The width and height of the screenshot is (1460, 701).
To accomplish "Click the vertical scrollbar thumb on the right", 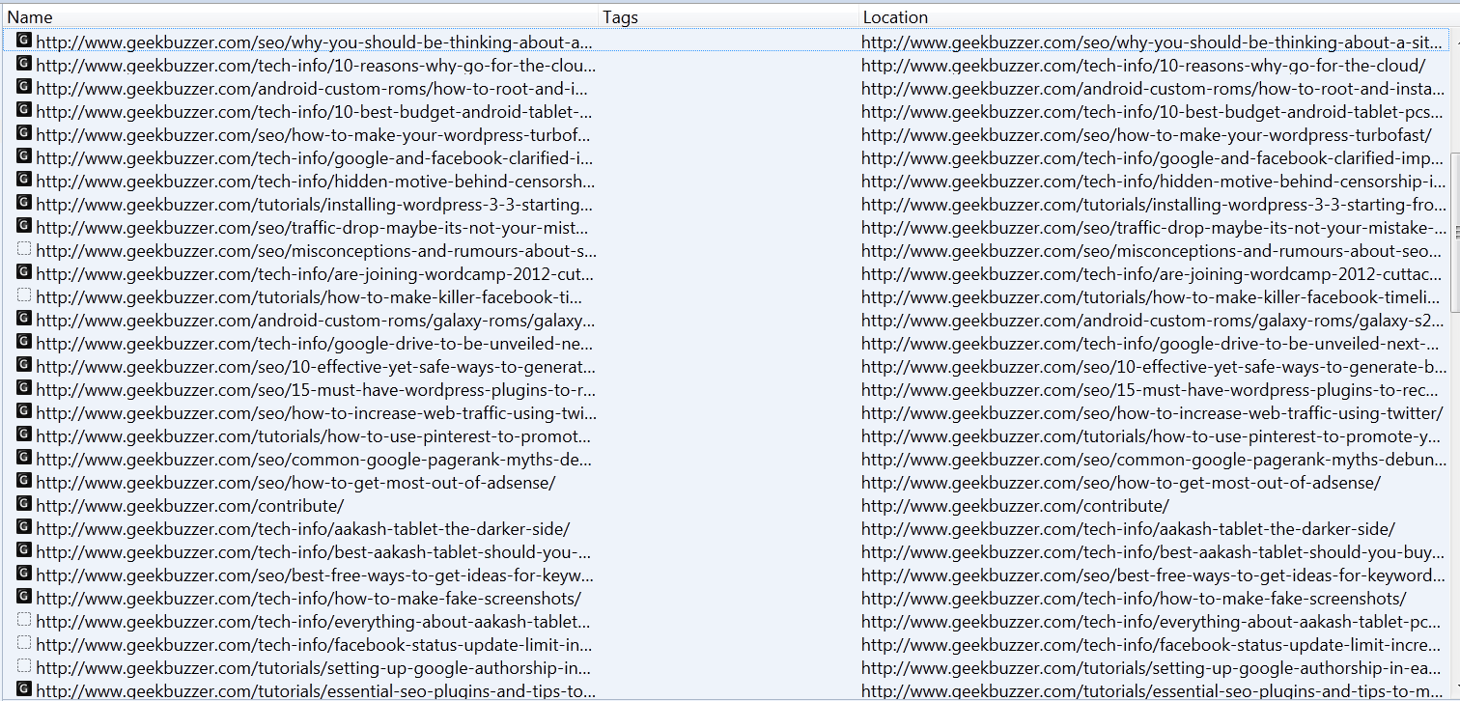I will [1455, 232].
